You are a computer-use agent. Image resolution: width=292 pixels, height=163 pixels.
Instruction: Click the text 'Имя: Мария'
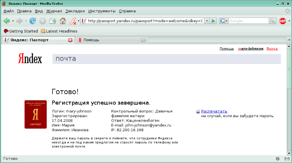63,125
